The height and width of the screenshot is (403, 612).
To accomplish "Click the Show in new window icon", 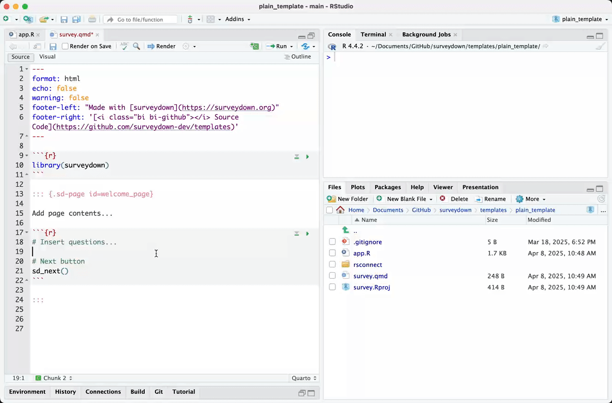I will (x=37, y=46).
